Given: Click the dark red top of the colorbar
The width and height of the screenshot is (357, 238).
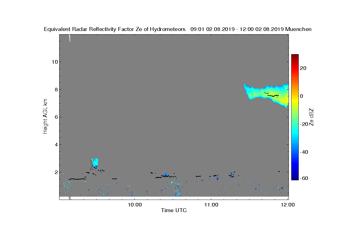Looking at the screenshot, I should (295, 57).
